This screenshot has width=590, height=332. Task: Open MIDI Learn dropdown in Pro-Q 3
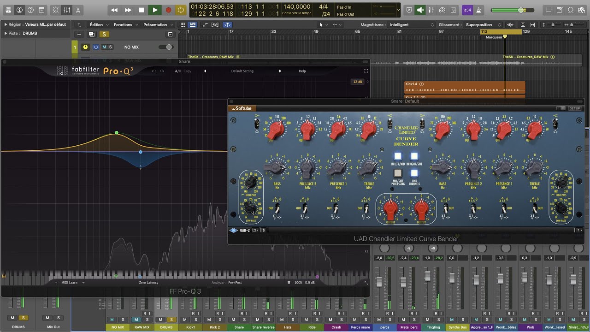pyautogui.click(x=73, y=283)
